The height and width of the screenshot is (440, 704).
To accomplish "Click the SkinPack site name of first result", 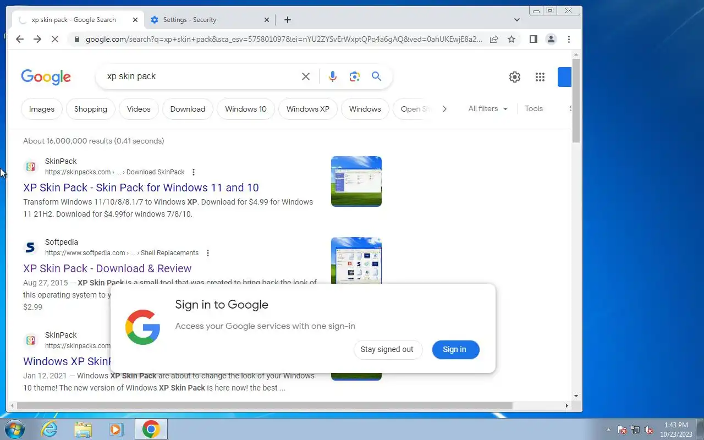I will tap(61, 161).
